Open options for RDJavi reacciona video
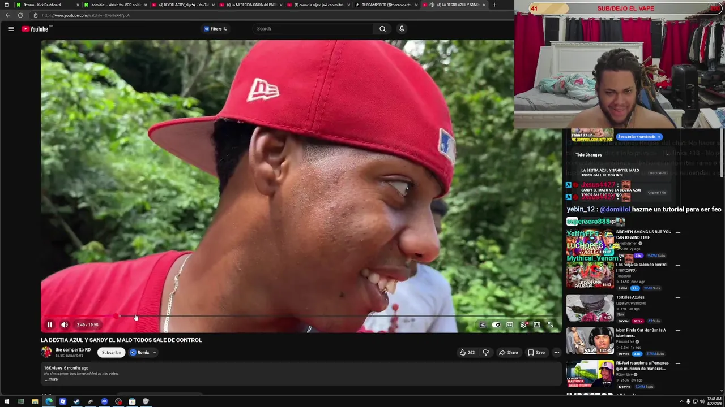The width and height of the screenshot is (725, 407). pos(677,363)
